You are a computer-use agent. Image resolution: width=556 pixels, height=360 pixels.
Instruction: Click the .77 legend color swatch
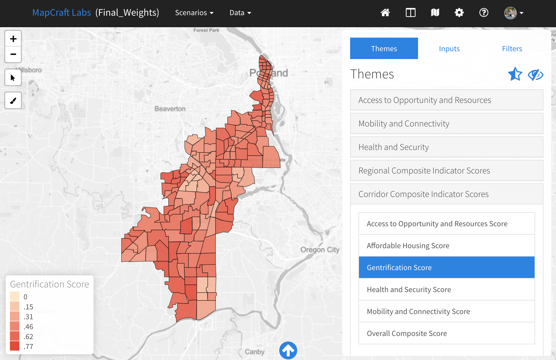[15, 346]
